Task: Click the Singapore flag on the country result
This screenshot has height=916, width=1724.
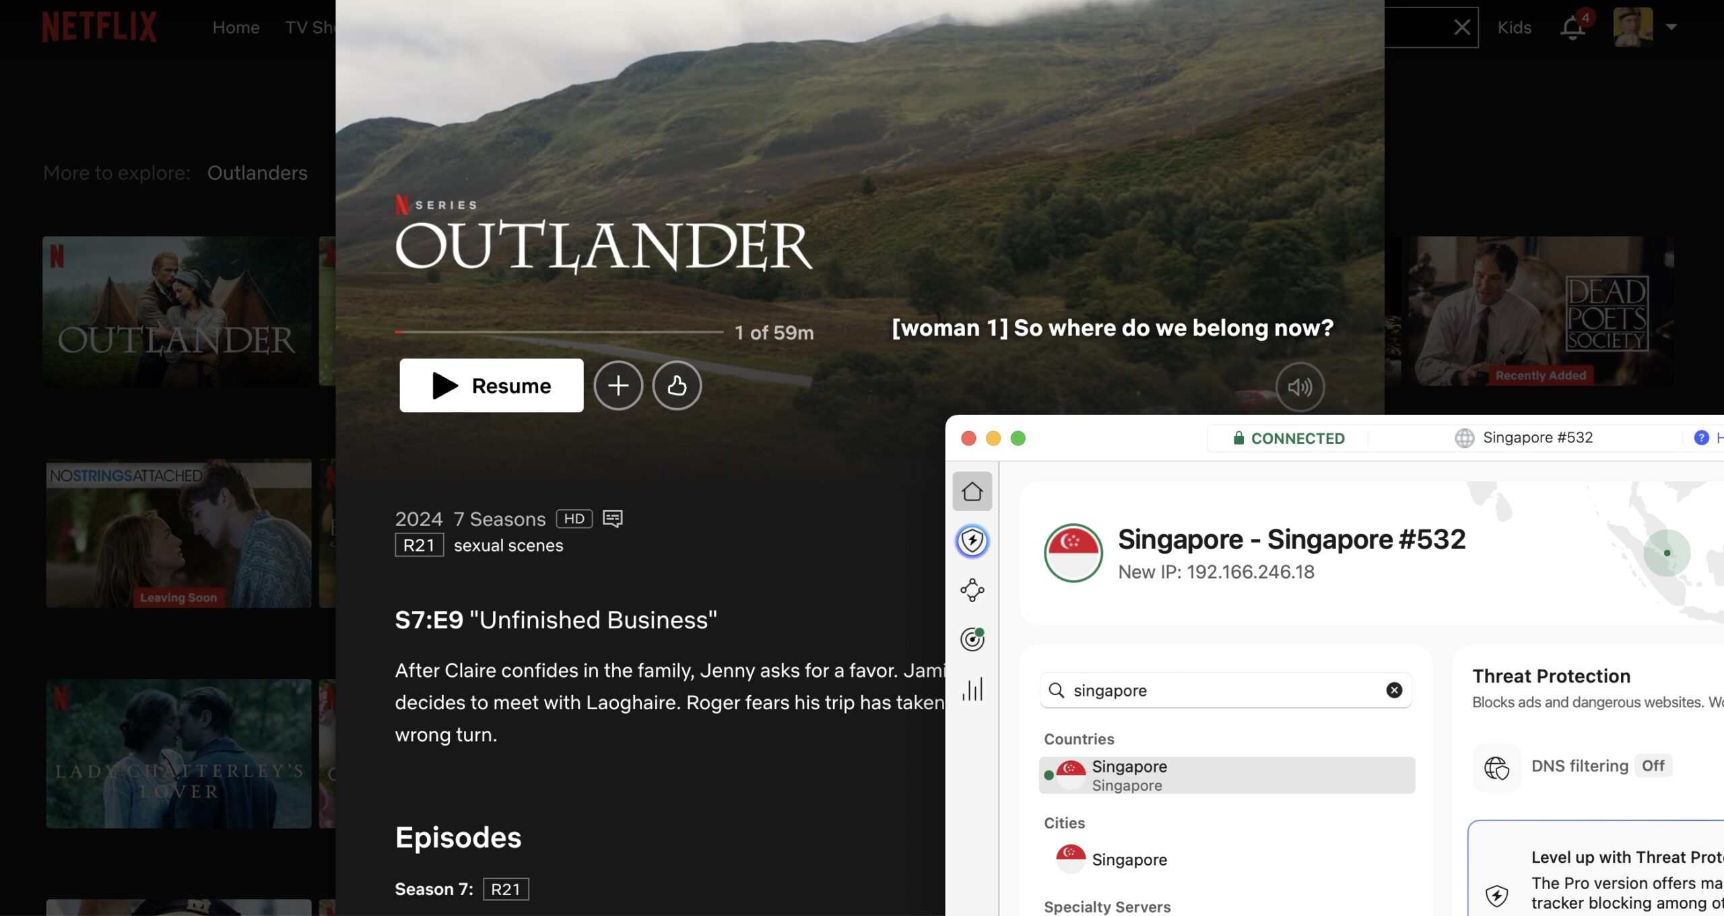Action: [x=1071, y=773]
